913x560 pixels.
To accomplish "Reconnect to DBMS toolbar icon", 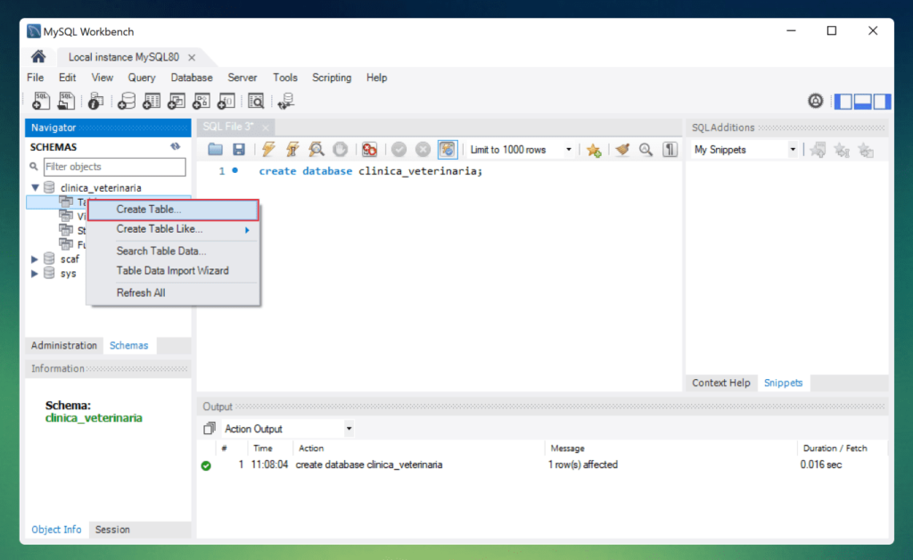I will pos(286,102).
